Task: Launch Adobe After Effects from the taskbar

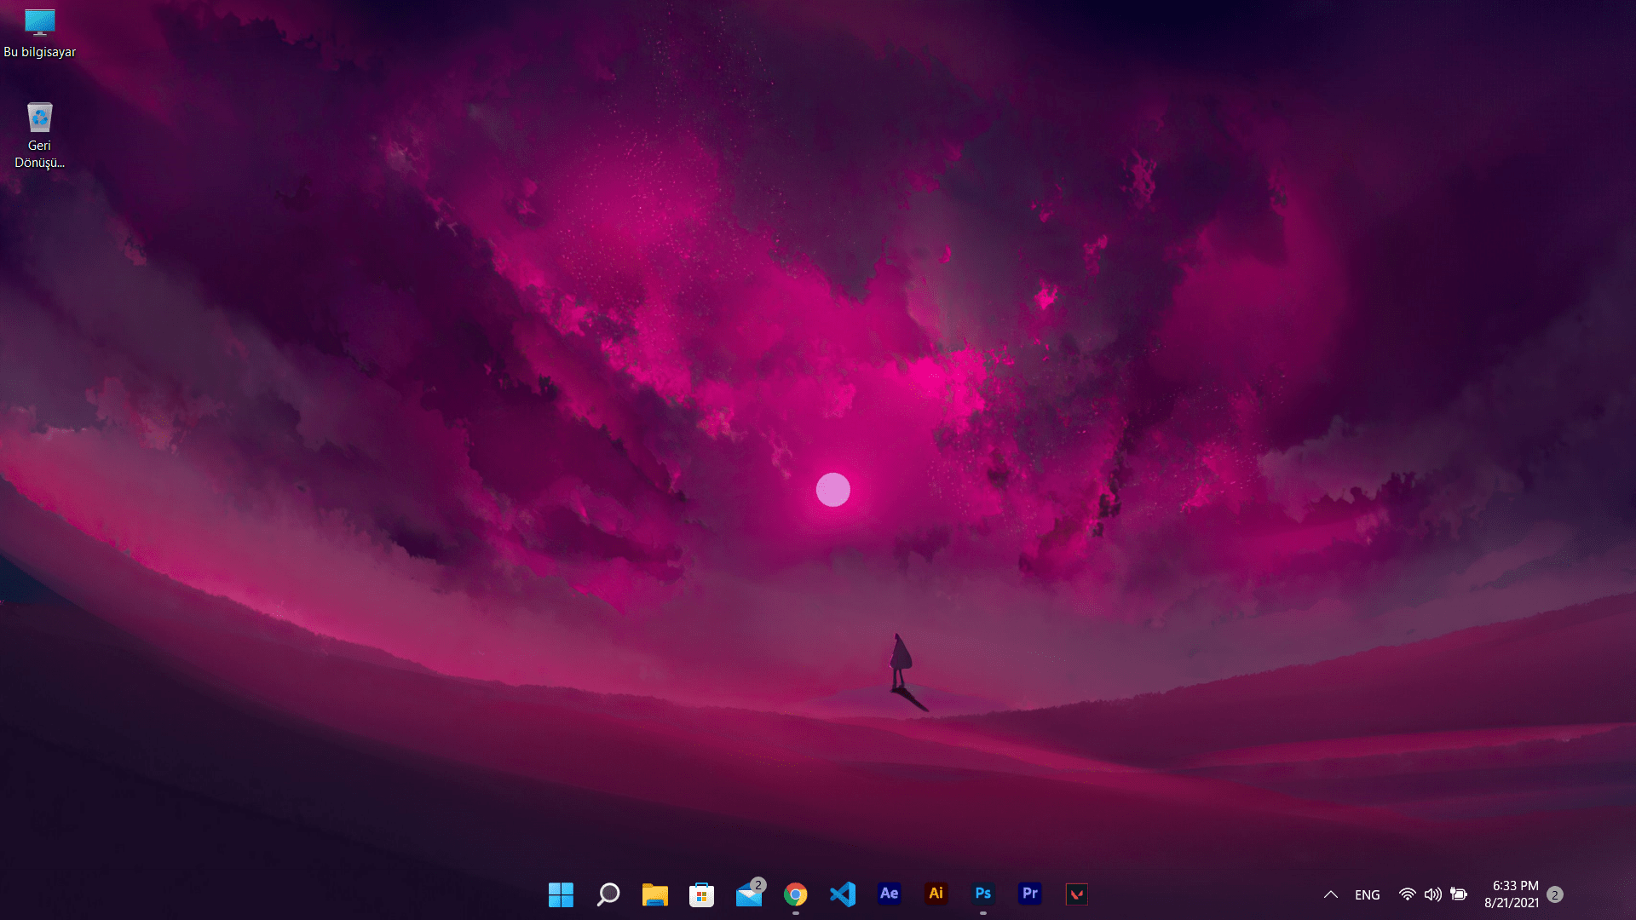Action: [890, 894]
